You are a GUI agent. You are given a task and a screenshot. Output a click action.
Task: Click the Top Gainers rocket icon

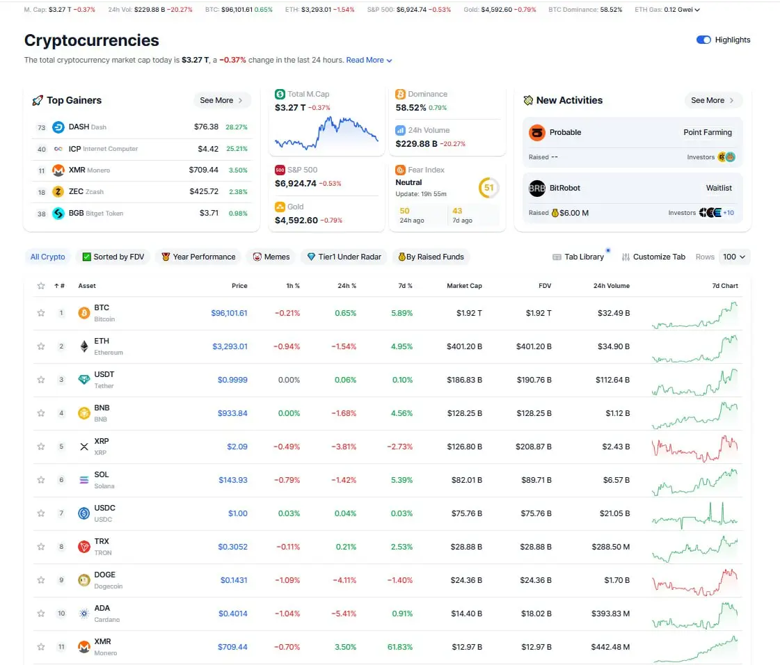click(38, 100)
